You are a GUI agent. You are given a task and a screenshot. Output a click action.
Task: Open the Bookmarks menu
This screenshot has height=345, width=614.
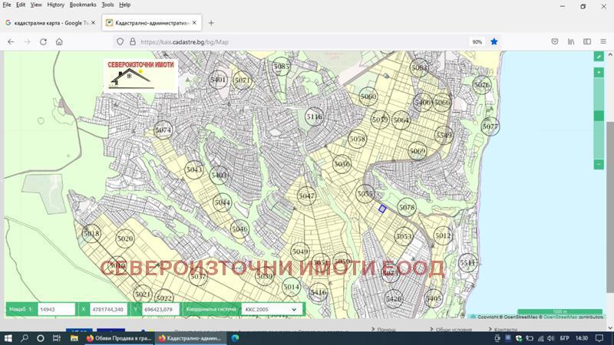(83, 5)
